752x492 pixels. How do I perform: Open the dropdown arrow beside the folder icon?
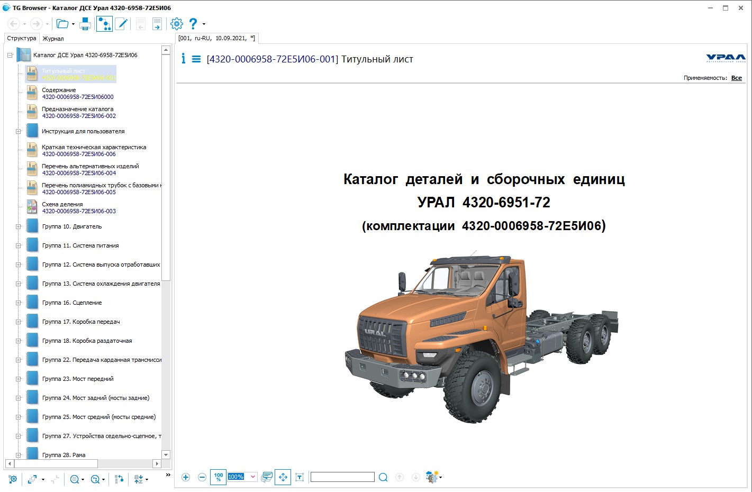(x=73, y=24)
